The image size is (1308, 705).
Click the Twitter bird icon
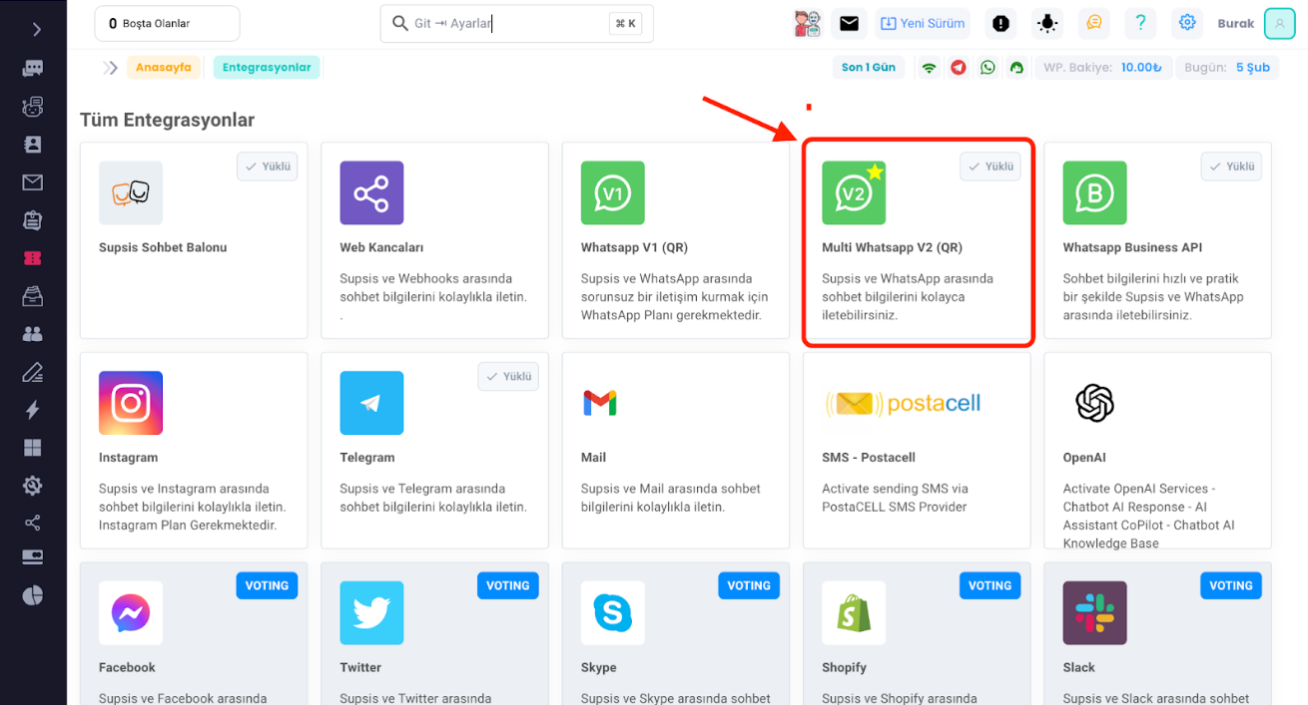[x=371, y=613]
